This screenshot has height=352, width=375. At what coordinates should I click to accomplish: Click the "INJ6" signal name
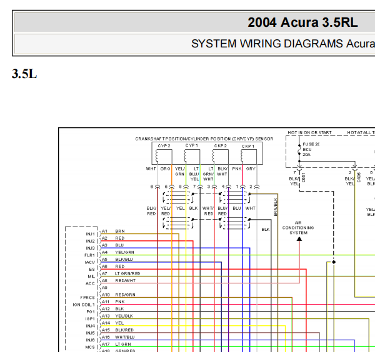(x=91, y=340)
